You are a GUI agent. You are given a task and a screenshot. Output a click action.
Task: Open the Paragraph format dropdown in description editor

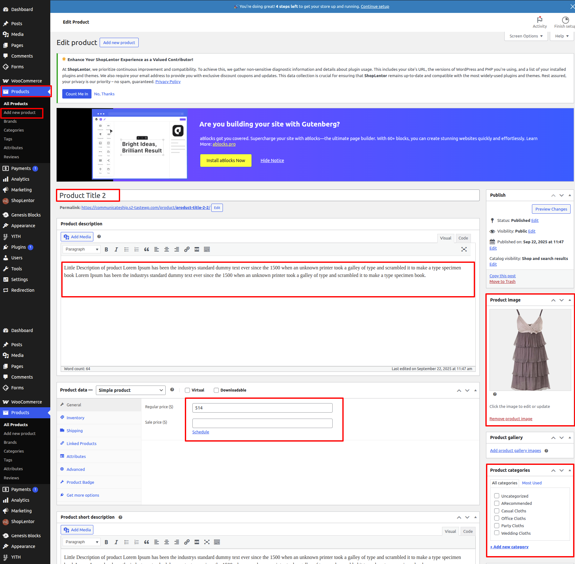coord(81,249)
